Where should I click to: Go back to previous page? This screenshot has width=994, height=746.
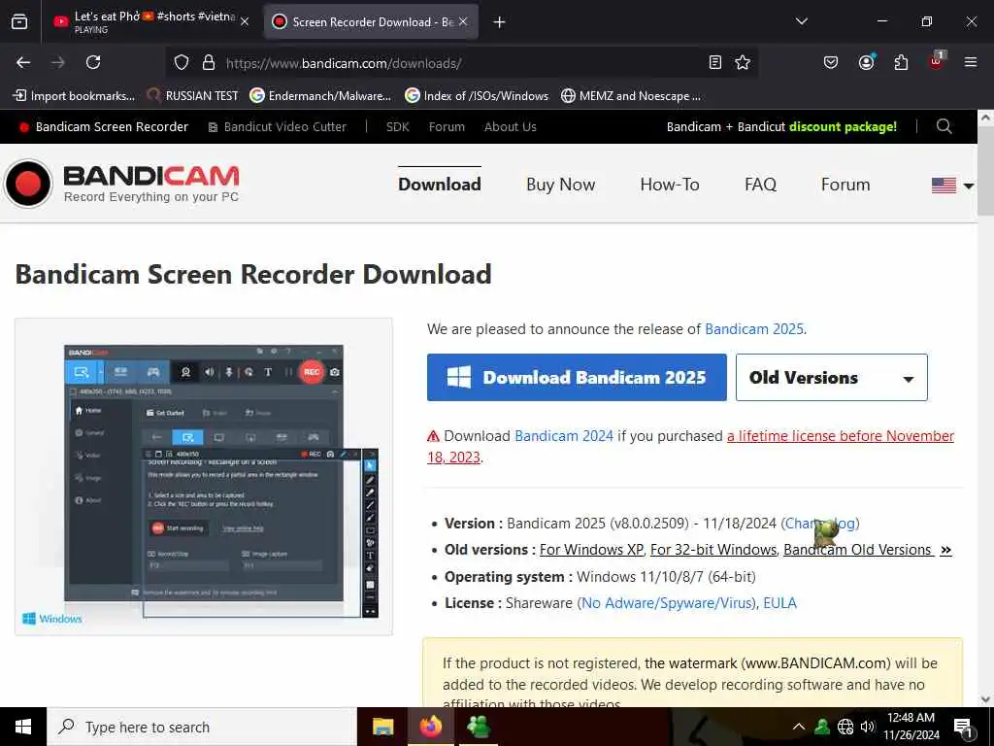coord(23,62)
